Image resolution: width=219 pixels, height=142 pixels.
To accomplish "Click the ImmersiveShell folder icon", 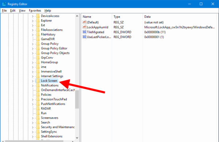I will [38, 72].
